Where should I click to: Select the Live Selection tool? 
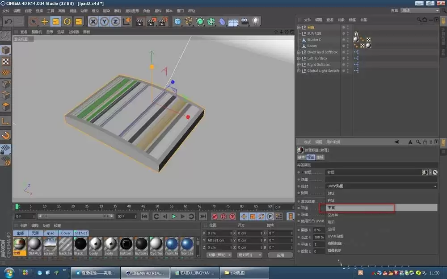[x=34, y=21]
